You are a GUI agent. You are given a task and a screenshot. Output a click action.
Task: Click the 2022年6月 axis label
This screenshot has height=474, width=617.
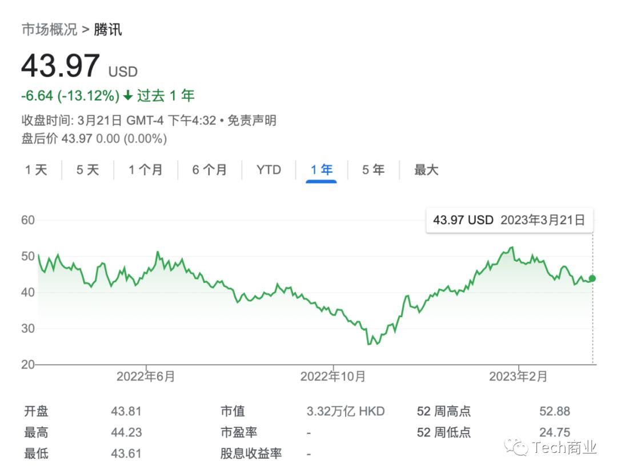point(146,376)
